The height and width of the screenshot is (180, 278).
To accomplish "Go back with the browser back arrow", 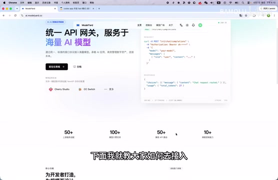I will click(3, 15).
